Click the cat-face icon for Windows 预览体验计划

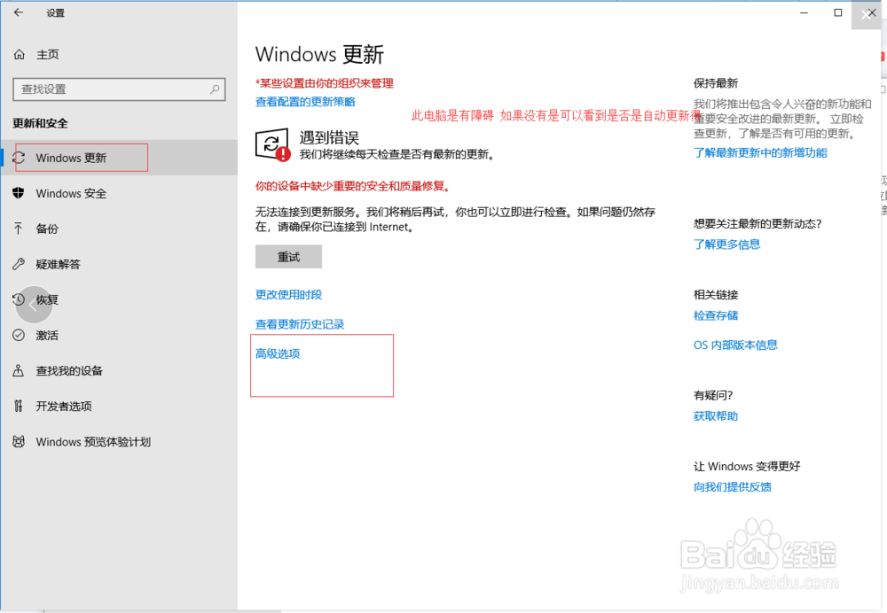click(19, 441)
